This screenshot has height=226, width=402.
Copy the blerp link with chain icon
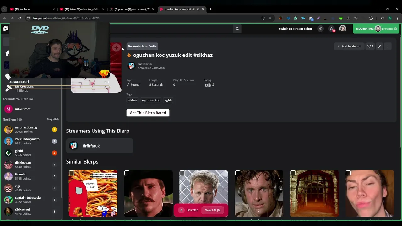point(379,46)
